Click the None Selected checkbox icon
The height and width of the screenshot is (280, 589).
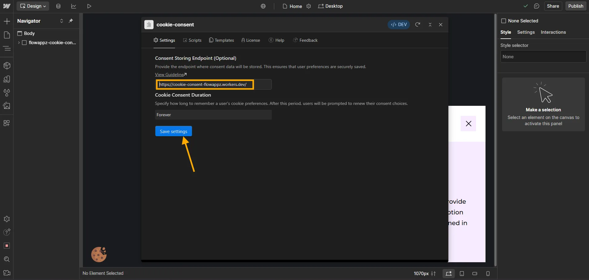(x=503, y=21)
